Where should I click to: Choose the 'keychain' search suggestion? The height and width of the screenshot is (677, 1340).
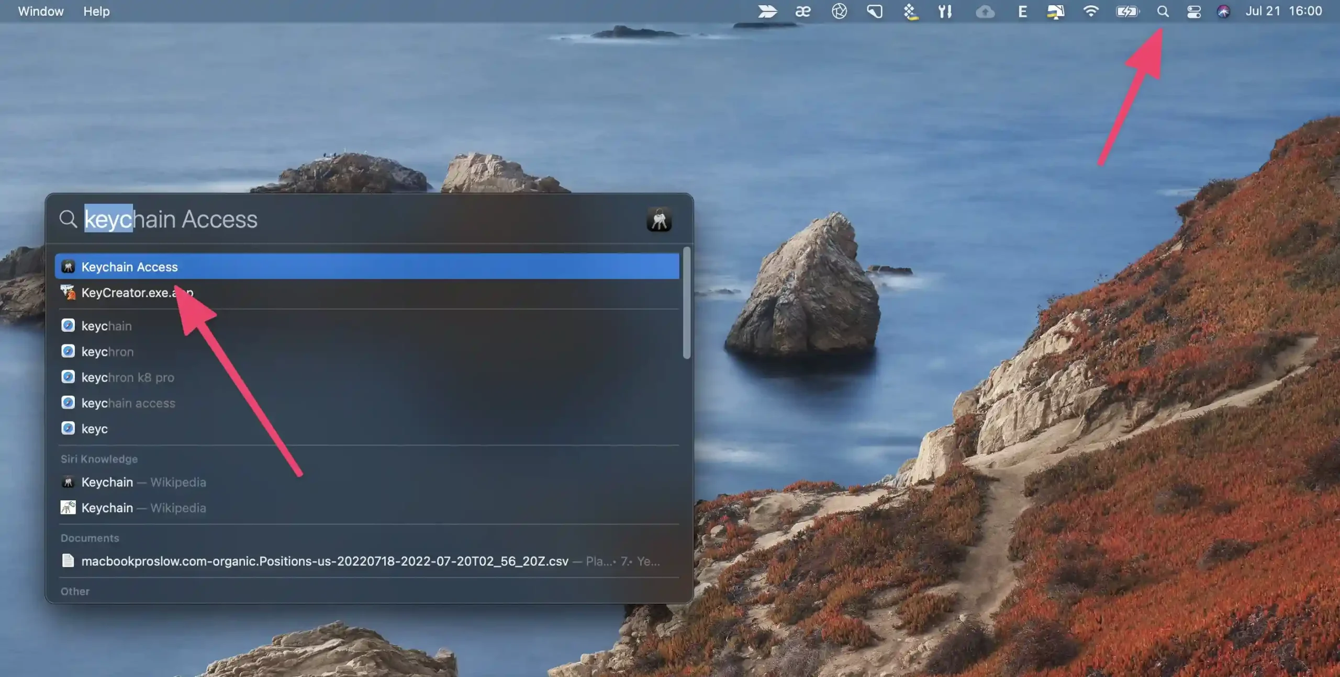coord(367,326)
